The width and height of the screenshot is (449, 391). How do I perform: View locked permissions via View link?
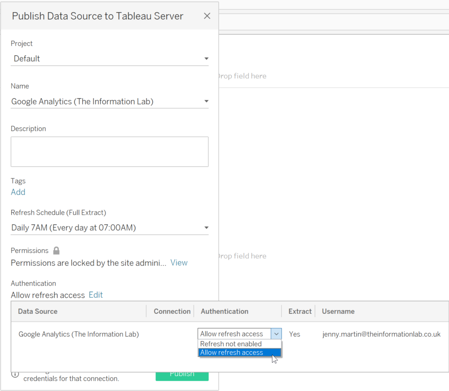(x=179, y=263)
